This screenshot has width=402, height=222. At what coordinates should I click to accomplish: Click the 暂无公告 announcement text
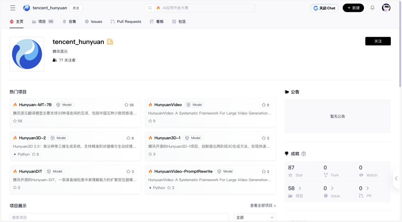pos(337,116)
